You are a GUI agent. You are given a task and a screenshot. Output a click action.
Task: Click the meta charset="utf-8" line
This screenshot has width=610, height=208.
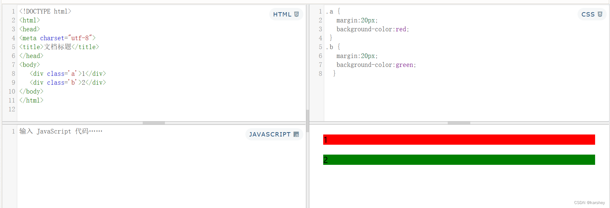57,38
